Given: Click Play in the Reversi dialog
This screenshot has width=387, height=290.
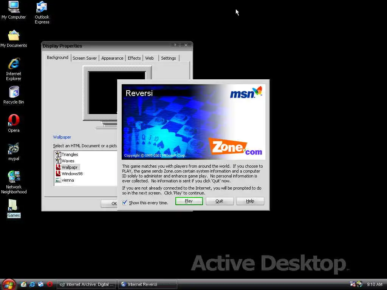Looking at the screenshot, I should [189, 201].
